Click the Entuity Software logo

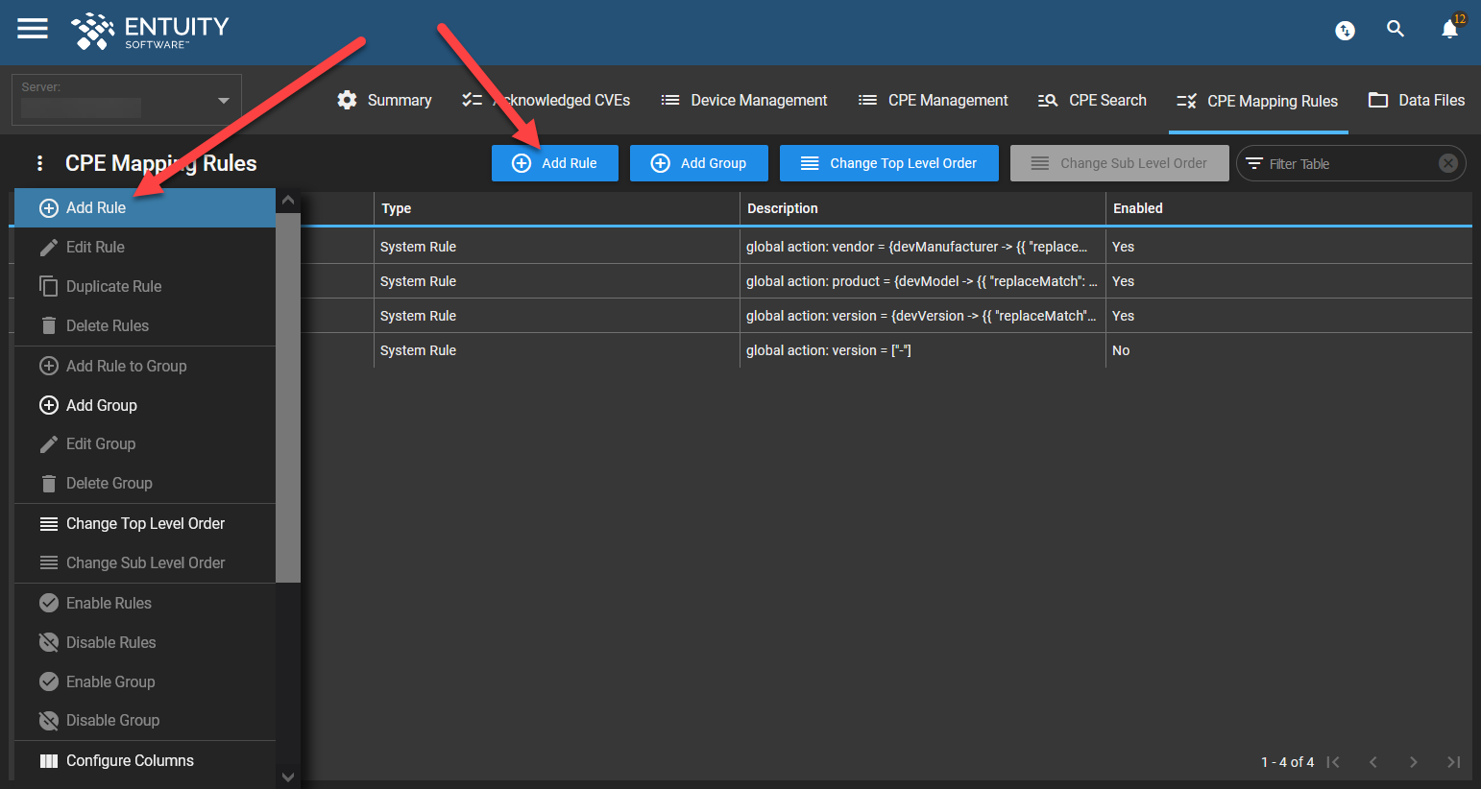pos(150,31)
